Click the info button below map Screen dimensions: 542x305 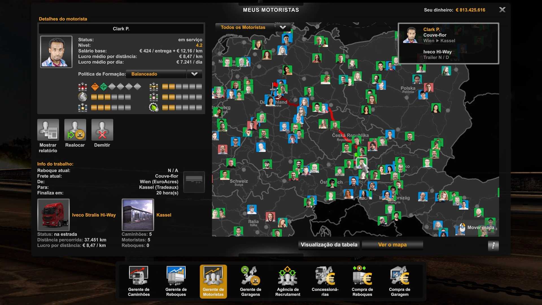[493, 246]
